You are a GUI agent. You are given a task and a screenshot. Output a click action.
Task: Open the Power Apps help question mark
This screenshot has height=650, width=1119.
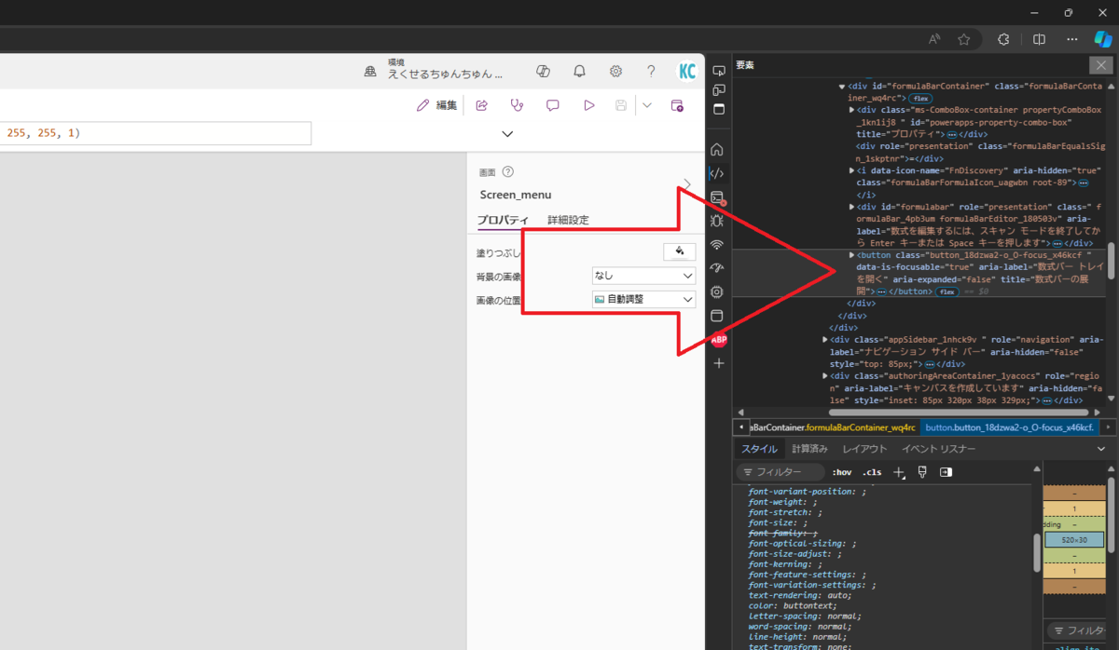coord(652,72)
